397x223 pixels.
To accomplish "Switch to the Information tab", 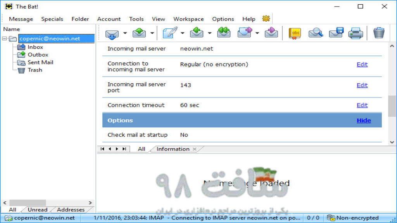I will (x=173, y=149).
